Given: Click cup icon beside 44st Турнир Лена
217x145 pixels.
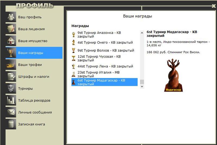Looking at the screenshot, I should 74,66.
